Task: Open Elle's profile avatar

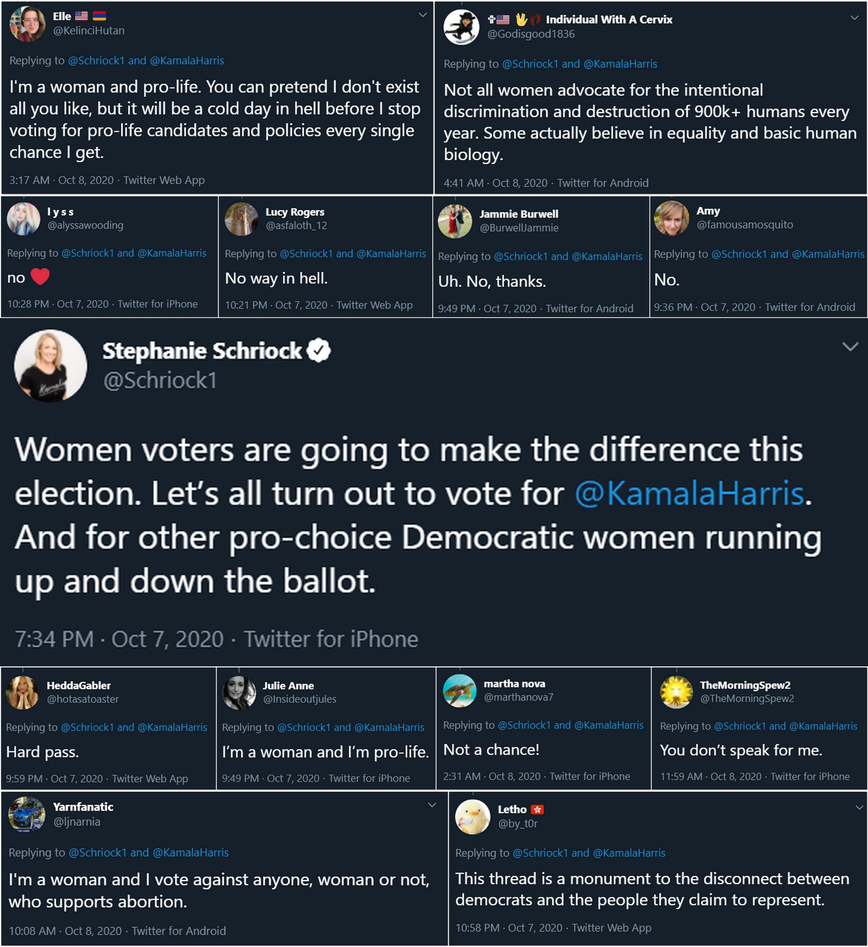Action: (x=28, y=24)
